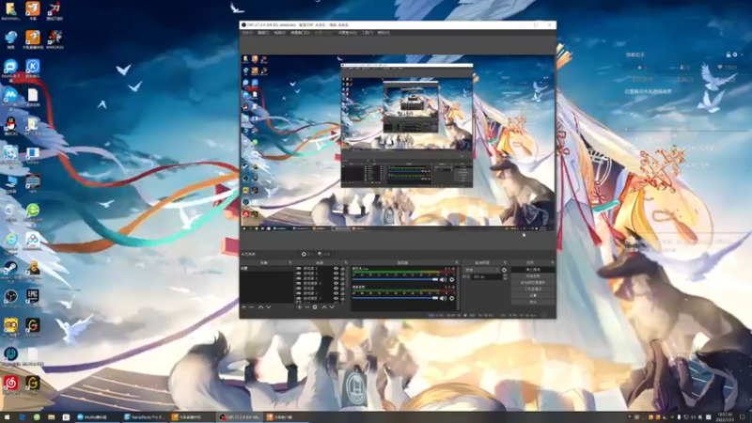The height and width of the screenshot is (423, 752).
Task: Open the Steam desktop shortcut
Action: 10,270
